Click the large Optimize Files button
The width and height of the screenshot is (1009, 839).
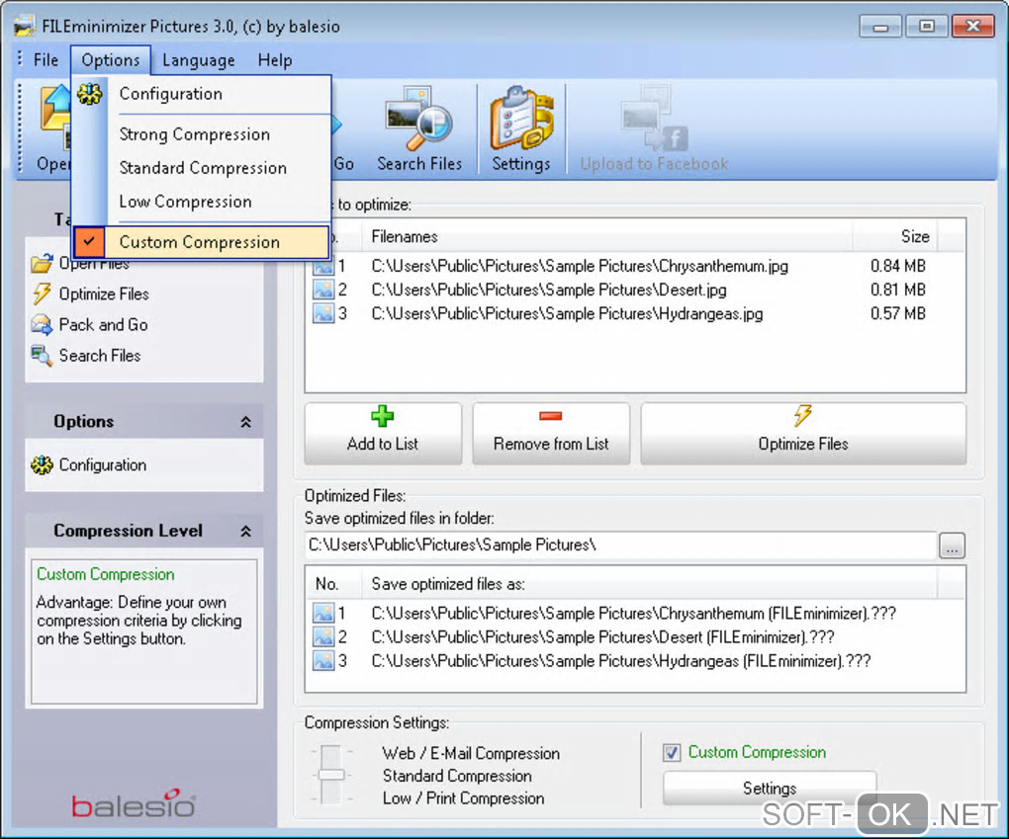(x=803, y=433)
